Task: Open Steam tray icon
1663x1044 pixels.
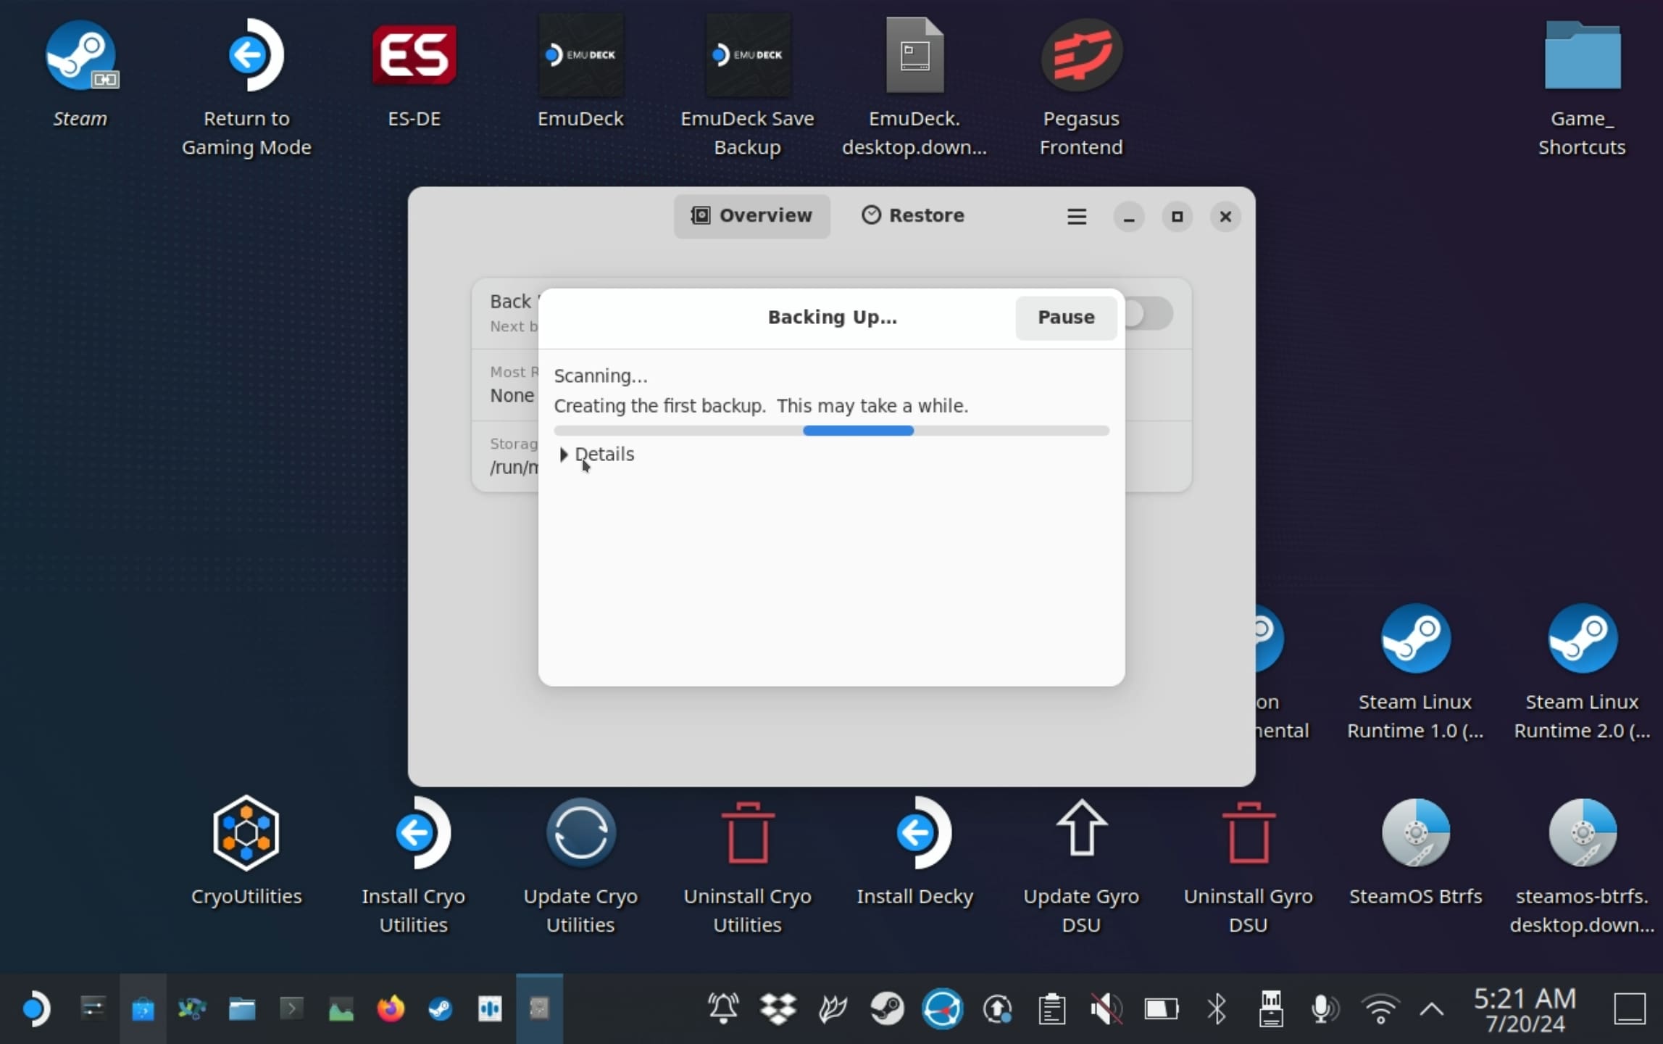Action: point(887,1008)
